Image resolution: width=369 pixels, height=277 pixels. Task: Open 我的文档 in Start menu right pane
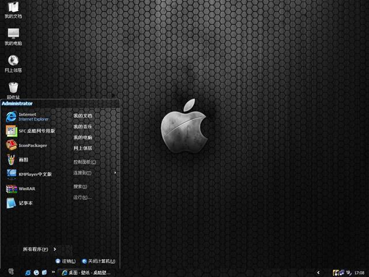(x=82, y=115)
